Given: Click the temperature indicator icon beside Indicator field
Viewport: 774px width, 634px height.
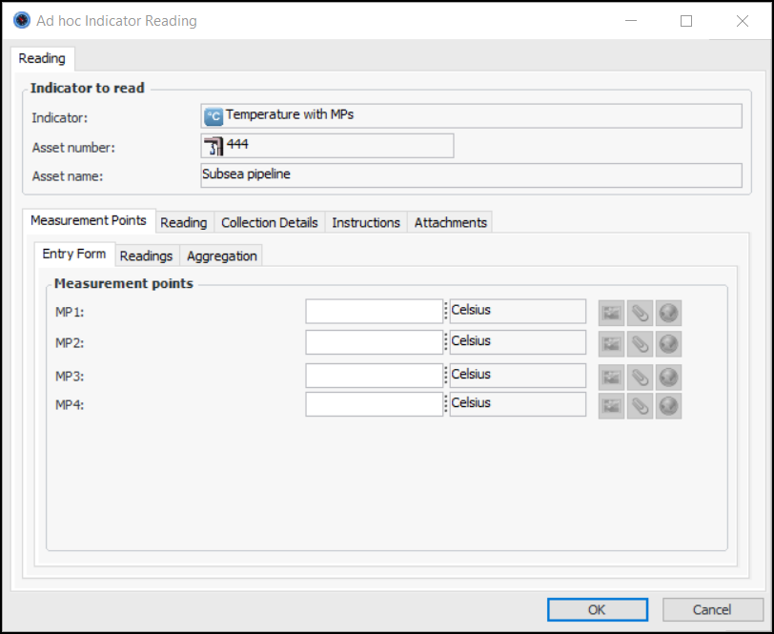Looking at the screenshot, I should (214, 116).
